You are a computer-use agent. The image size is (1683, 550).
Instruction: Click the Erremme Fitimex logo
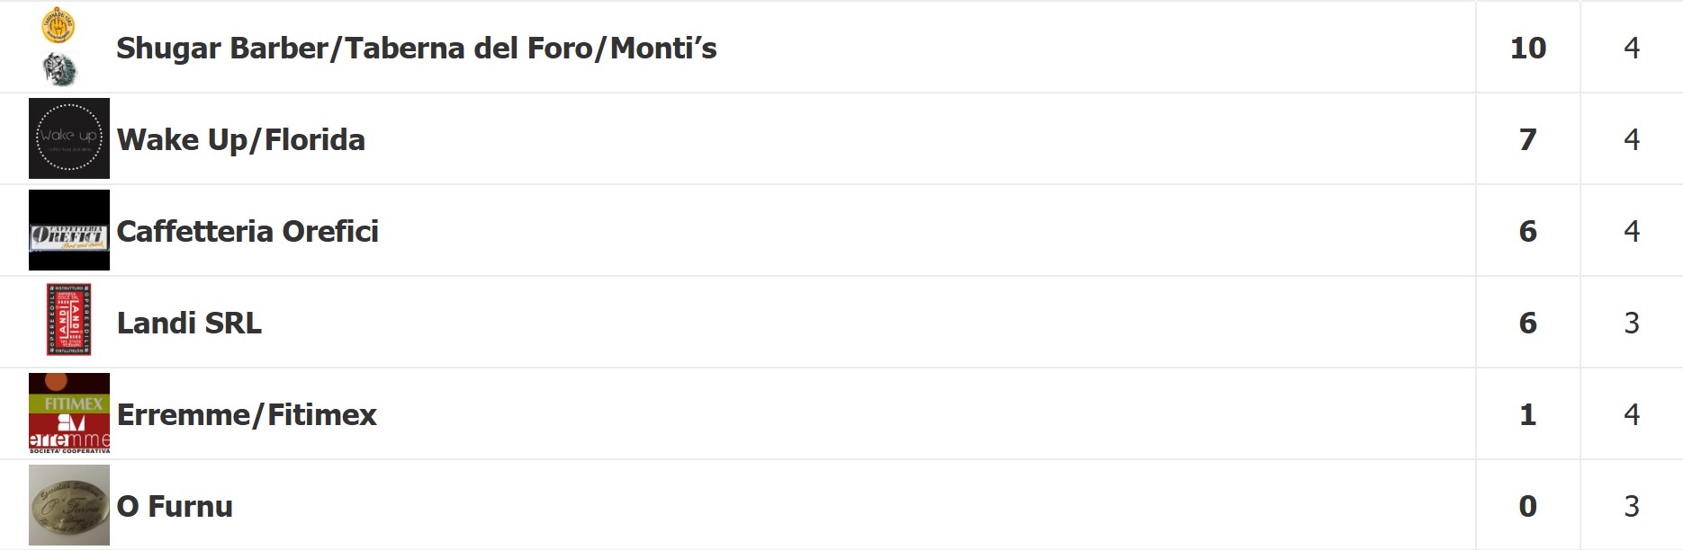click(69, 413)
